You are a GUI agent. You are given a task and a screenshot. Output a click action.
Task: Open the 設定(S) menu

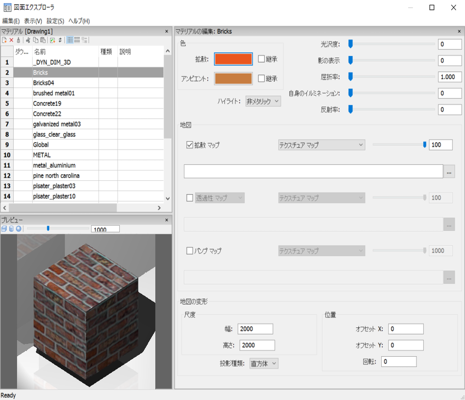pyautogui.click(x=55, y=21)
